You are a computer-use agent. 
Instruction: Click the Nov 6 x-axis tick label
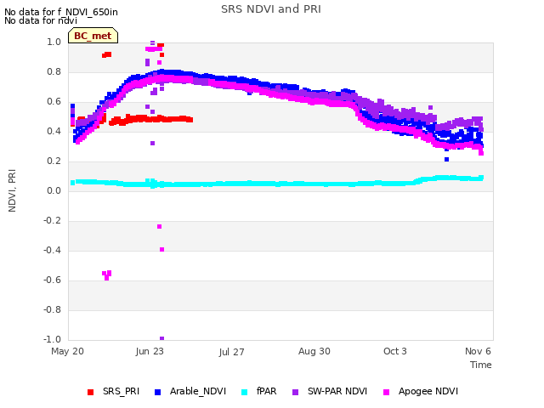478,351
